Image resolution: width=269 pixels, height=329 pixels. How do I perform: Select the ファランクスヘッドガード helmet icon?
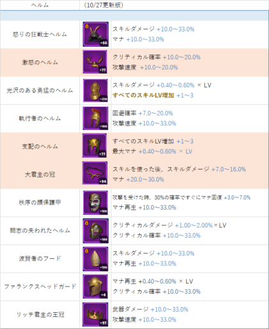[95, 287]
